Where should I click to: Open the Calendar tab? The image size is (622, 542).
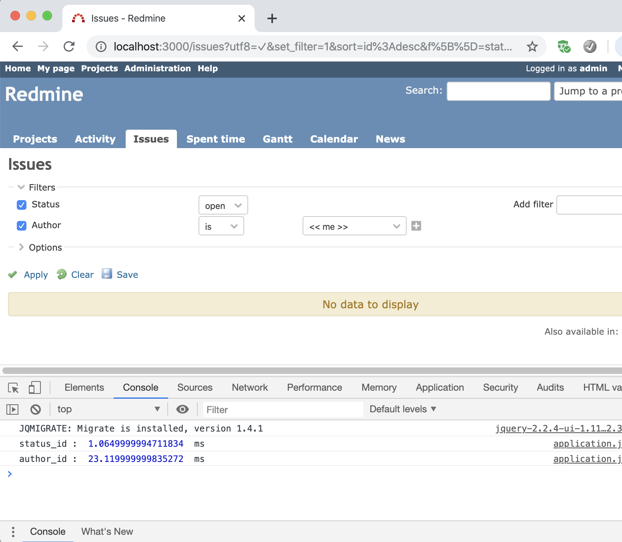coord(334,139)
